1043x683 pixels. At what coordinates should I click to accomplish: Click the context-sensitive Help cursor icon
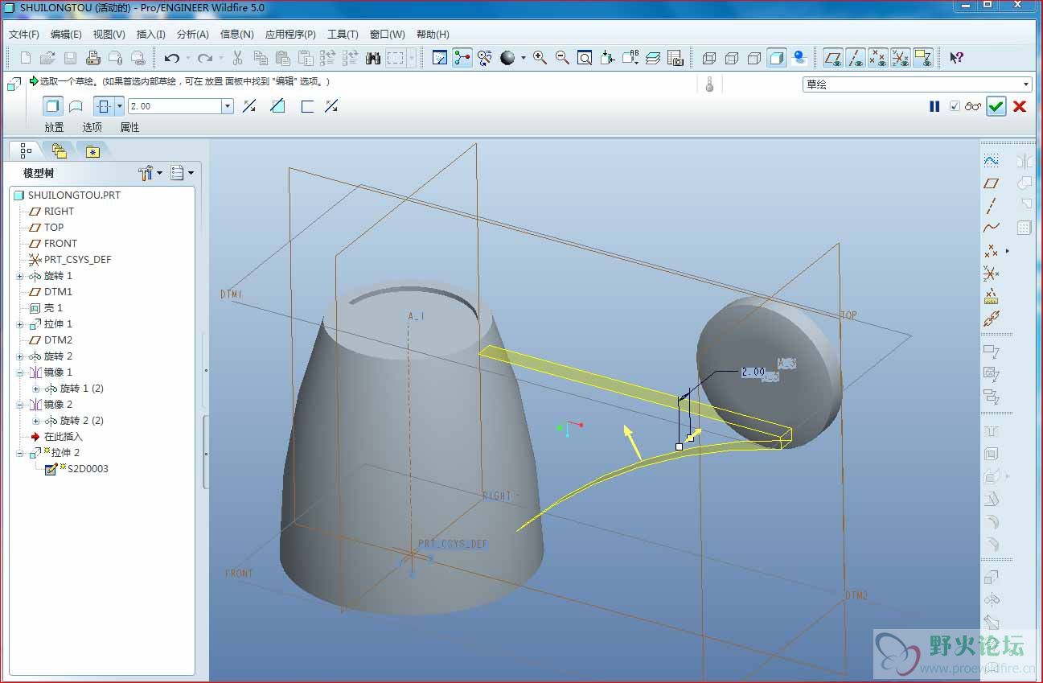[956, 58]
